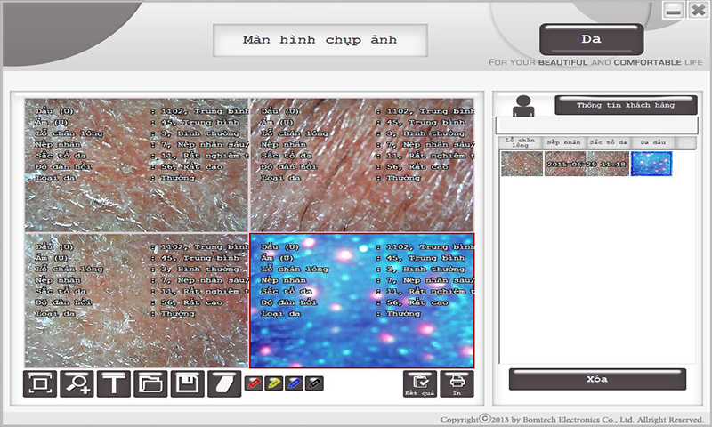This screenshot has width=712, height=427.
Task: Open the folder icon to load images
Action: coord(150,384)
